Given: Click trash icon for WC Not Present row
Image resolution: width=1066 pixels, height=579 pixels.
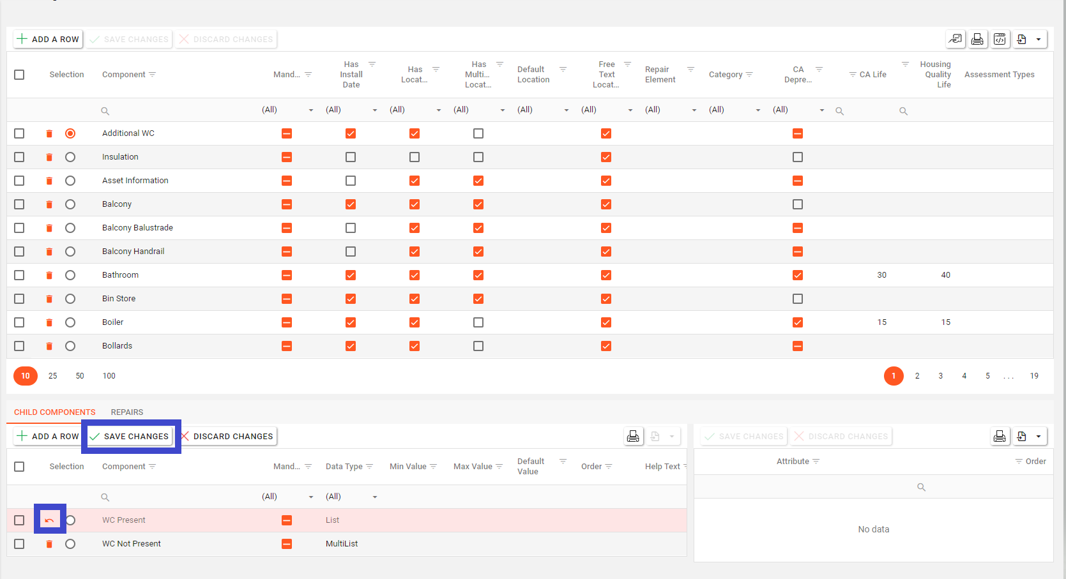Looking at the screenshot, I should point(49,544).
